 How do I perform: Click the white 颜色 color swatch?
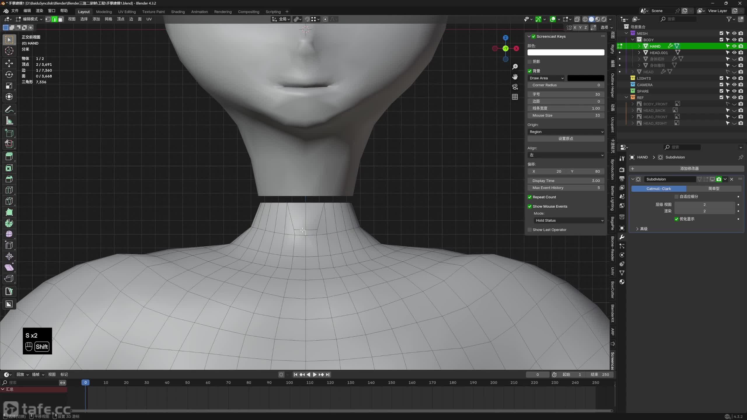point(566,52)
